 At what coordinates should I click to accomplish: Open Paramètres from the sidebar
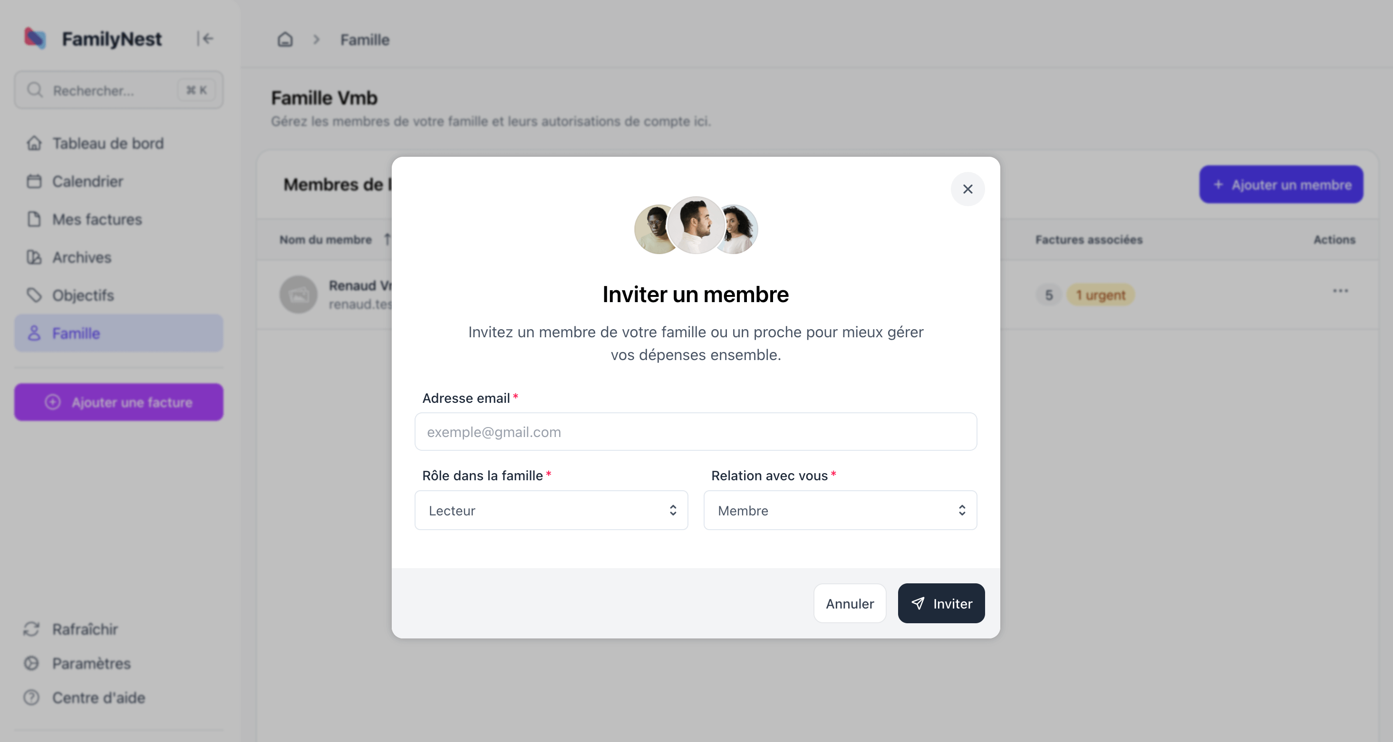pyautogui.click(x=91, y=664)
